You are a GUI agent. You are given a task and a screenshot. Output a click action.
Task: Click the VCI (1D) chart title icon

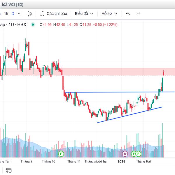pyautogui.click(x=4, y=4)
